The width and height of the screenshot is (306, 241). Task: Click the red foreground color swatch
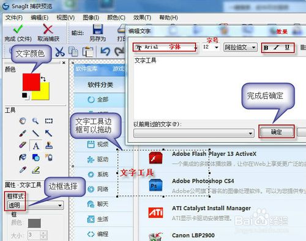click(x=31, y=82)
